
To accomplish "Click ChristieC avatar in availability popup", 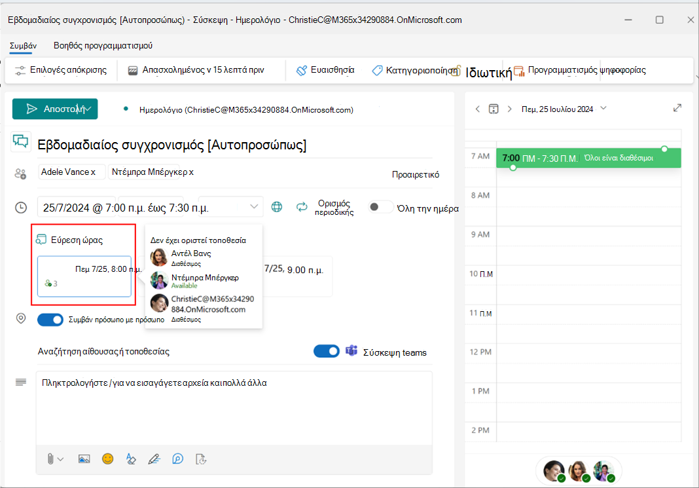I will pos(158,303).
